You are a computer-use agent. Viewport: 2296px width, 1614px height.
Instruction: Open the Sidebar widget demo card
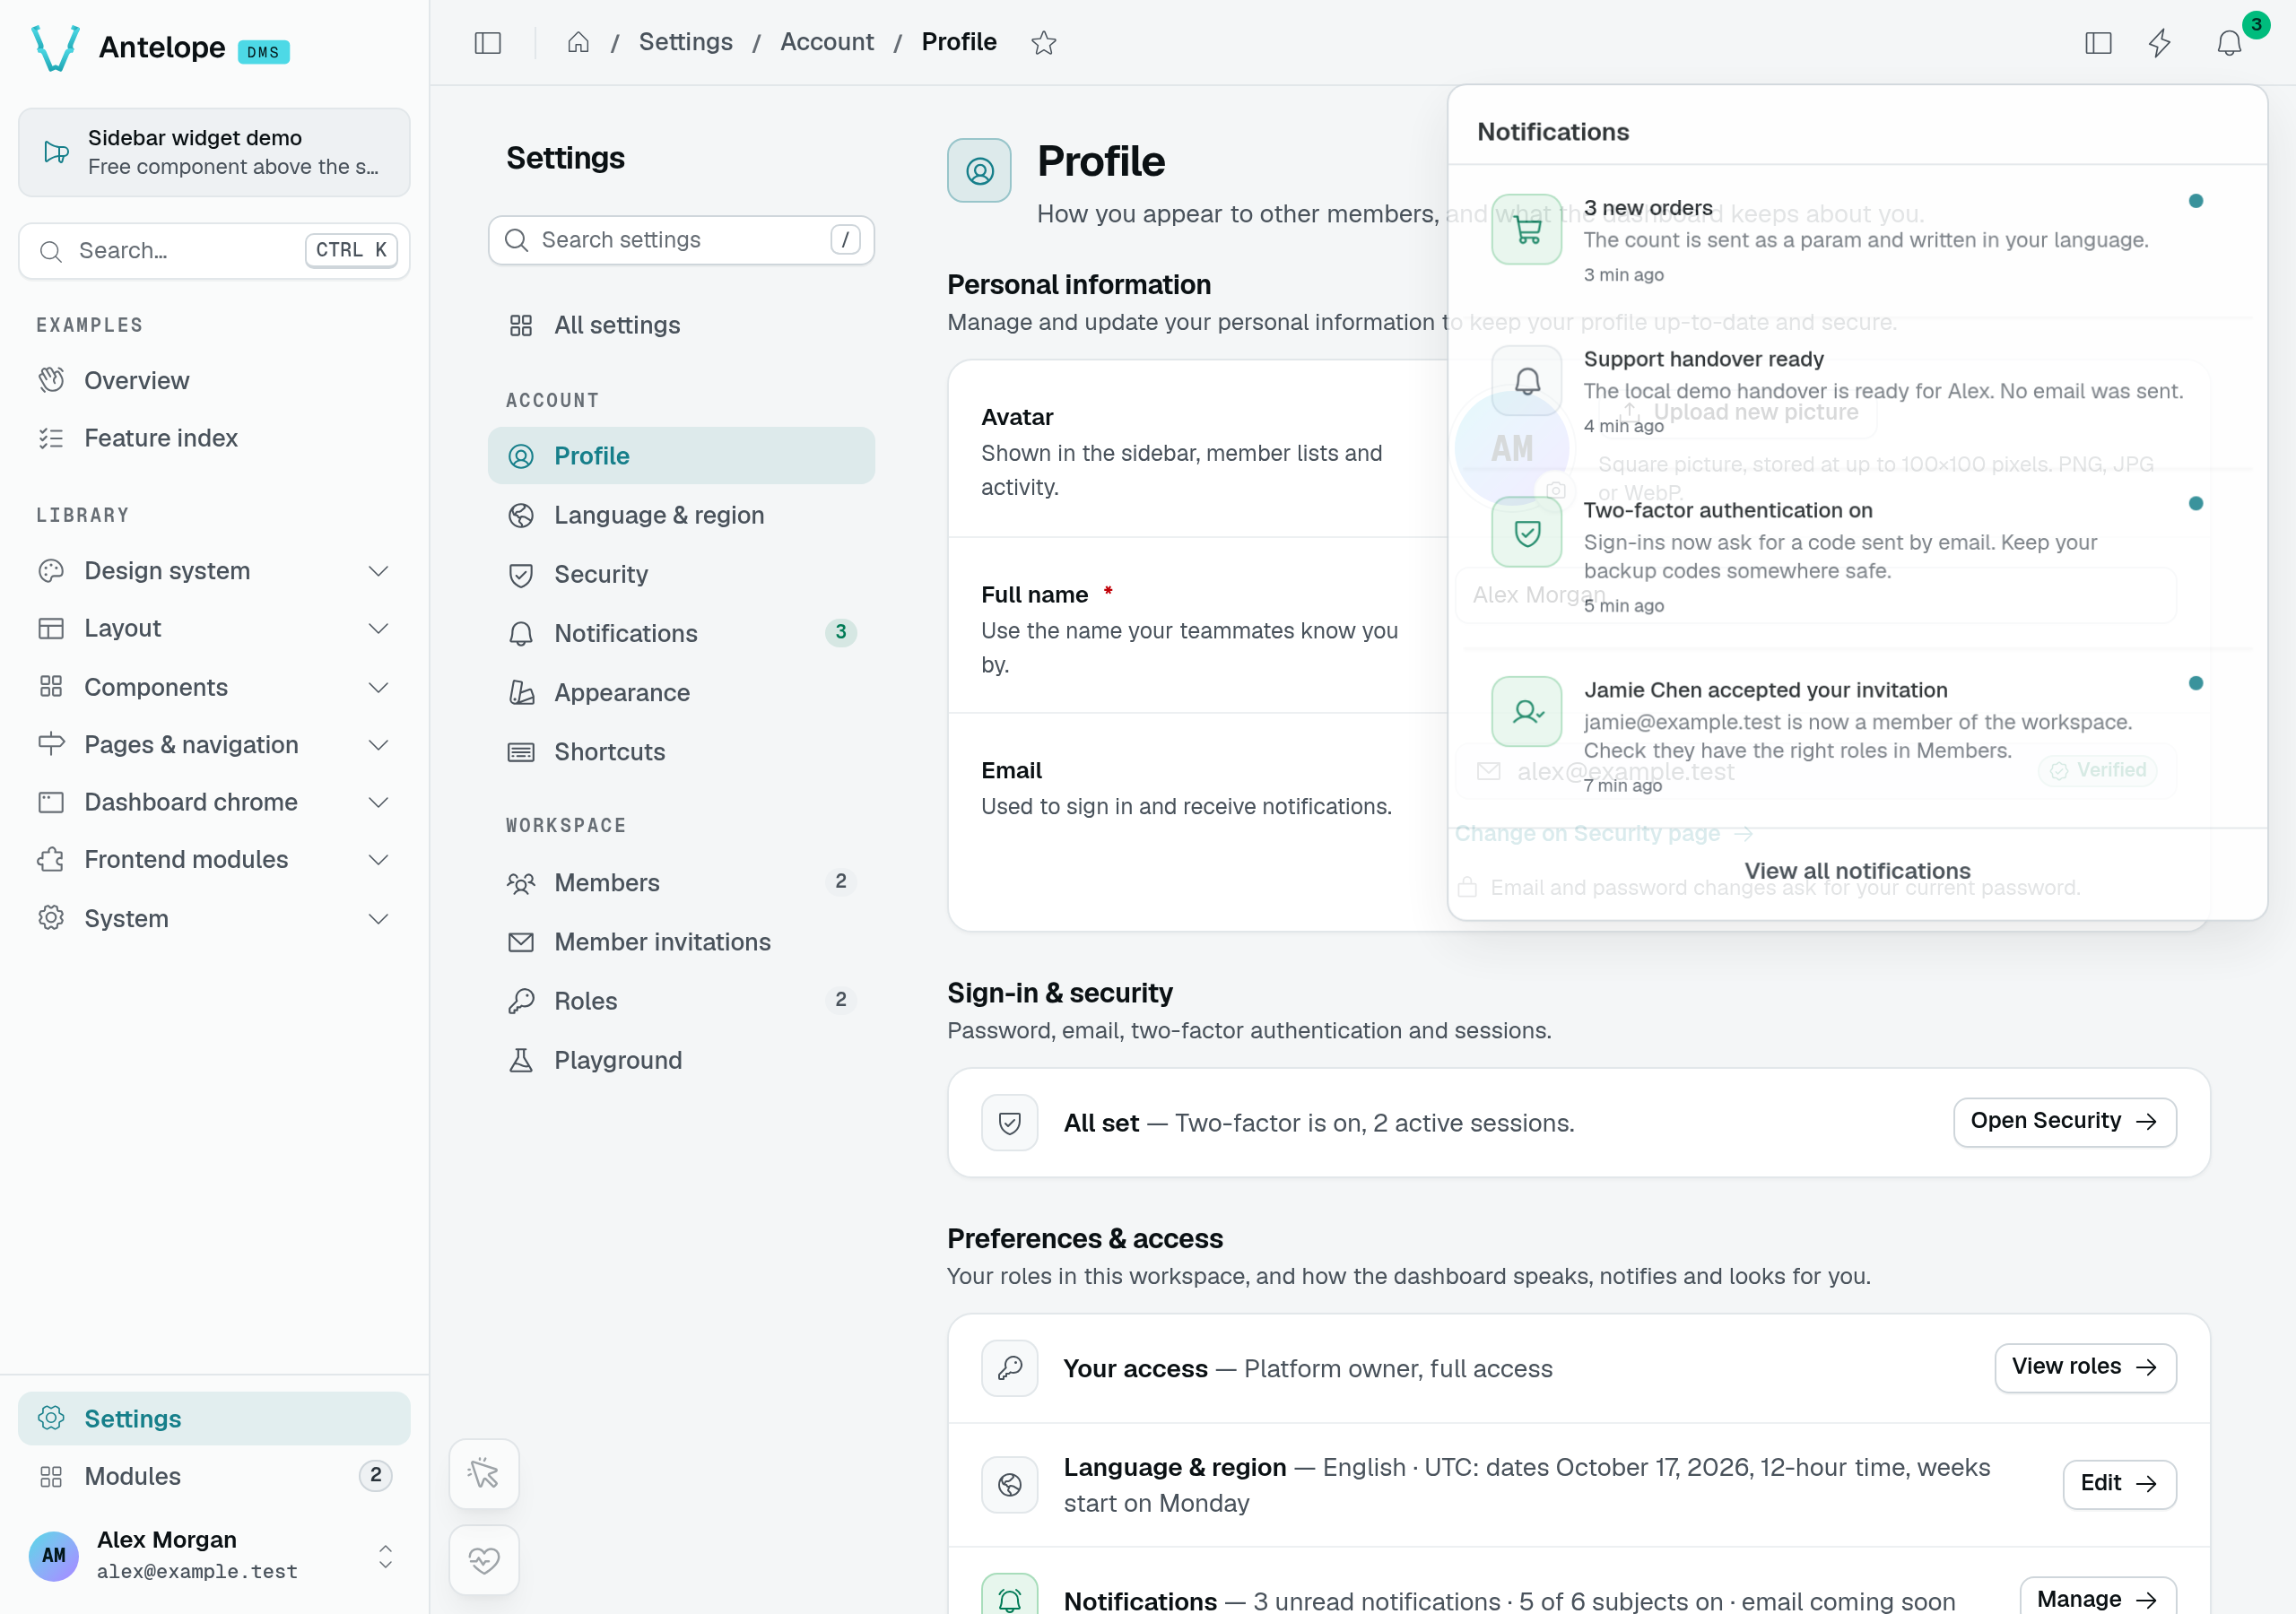[x=214, y=152]
